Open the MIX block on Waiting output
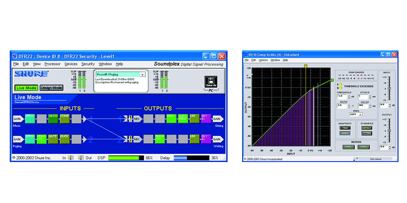The height and width of the screenshot is (203, 407). [x=138, y=139]
